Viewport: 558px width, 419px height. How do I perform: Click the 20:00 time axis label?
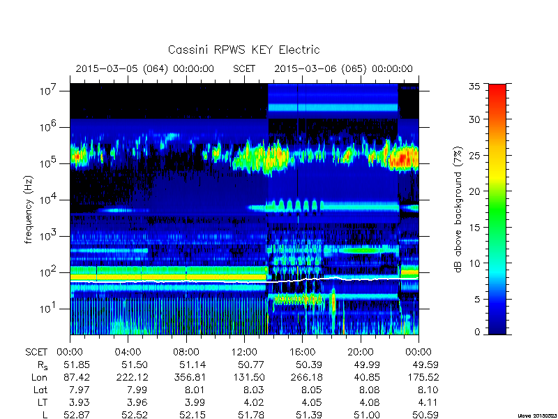[361, 352]
